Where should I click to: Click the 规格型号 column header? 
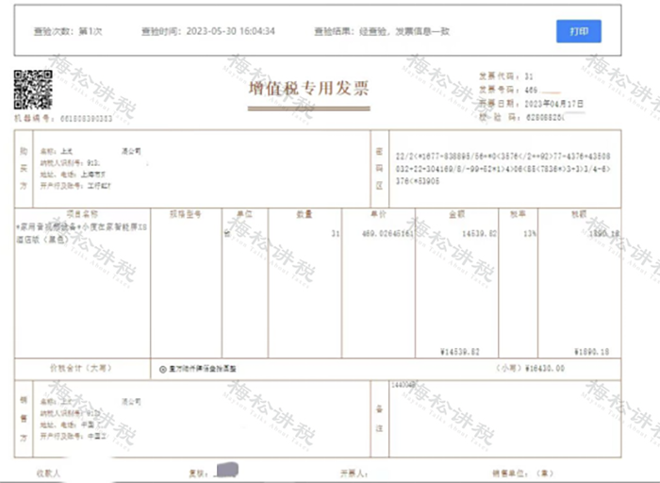pyautogui.click(x=186, y=214)
